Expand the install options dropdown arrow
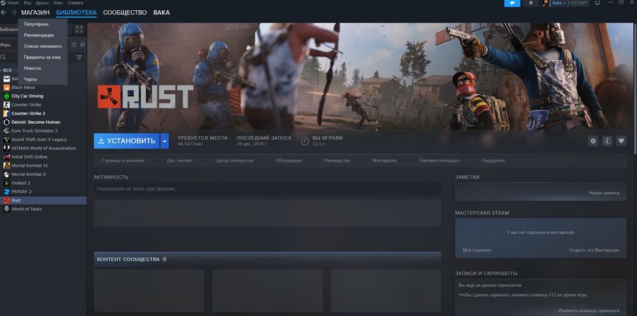The height and width of the screenshot is (316, 637). coord(164,141)
